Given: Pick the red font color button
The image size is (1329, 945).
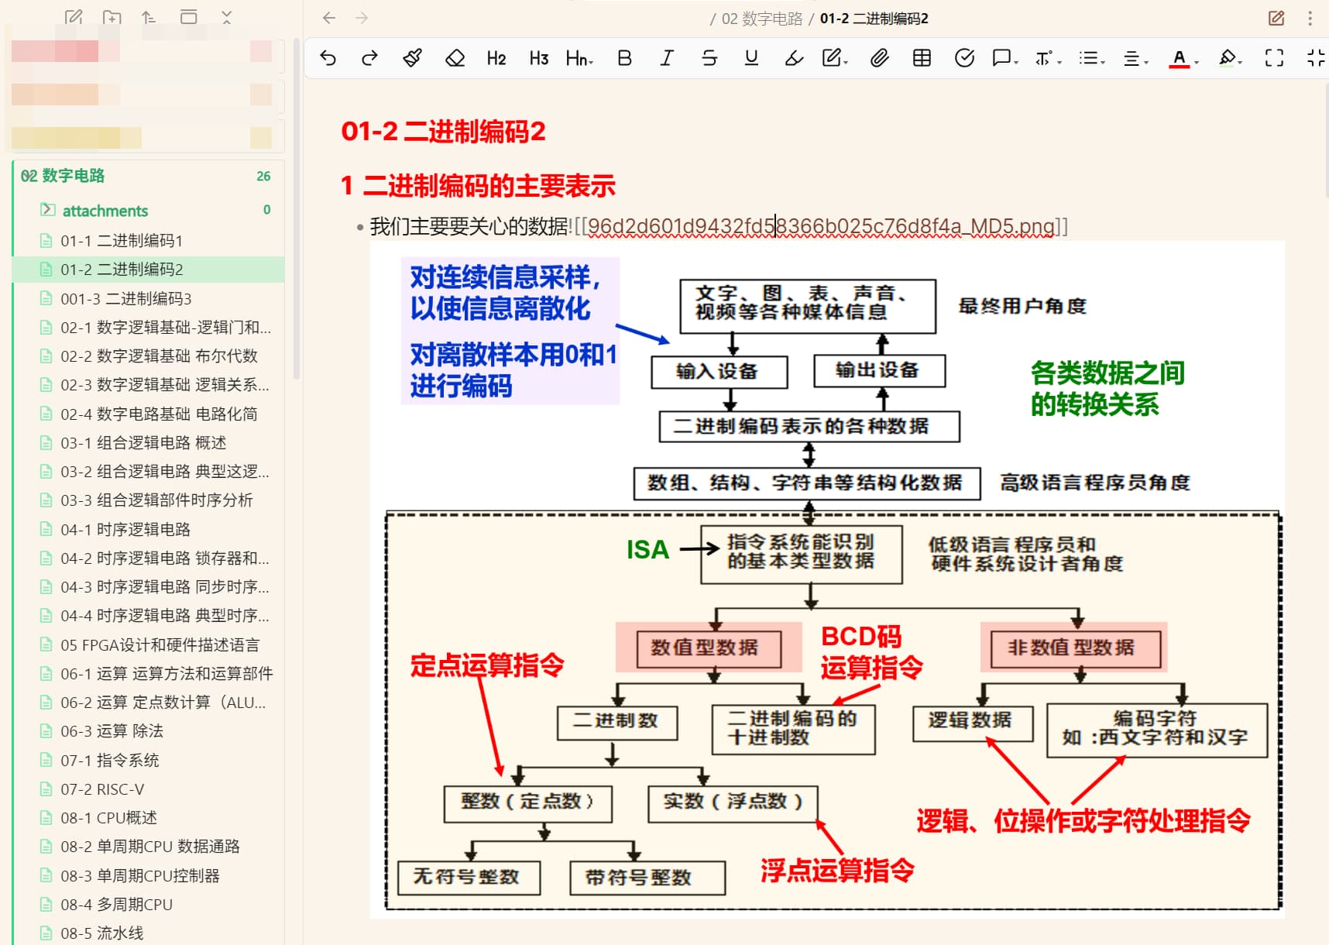Looking at the screenshot, I should [1179, 58].
